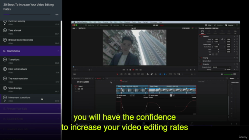Adjust the green volume slider
Screen dimensions: 249x140
(228, 74)
